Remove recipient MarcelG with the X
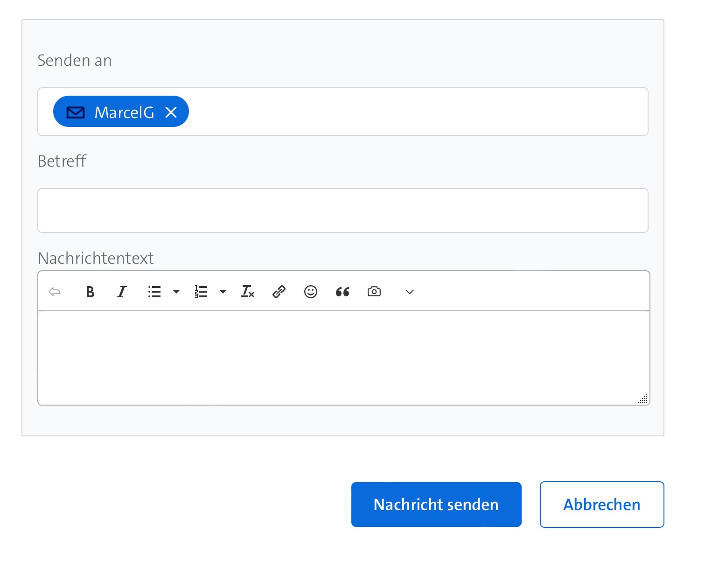 click(171, 112)
